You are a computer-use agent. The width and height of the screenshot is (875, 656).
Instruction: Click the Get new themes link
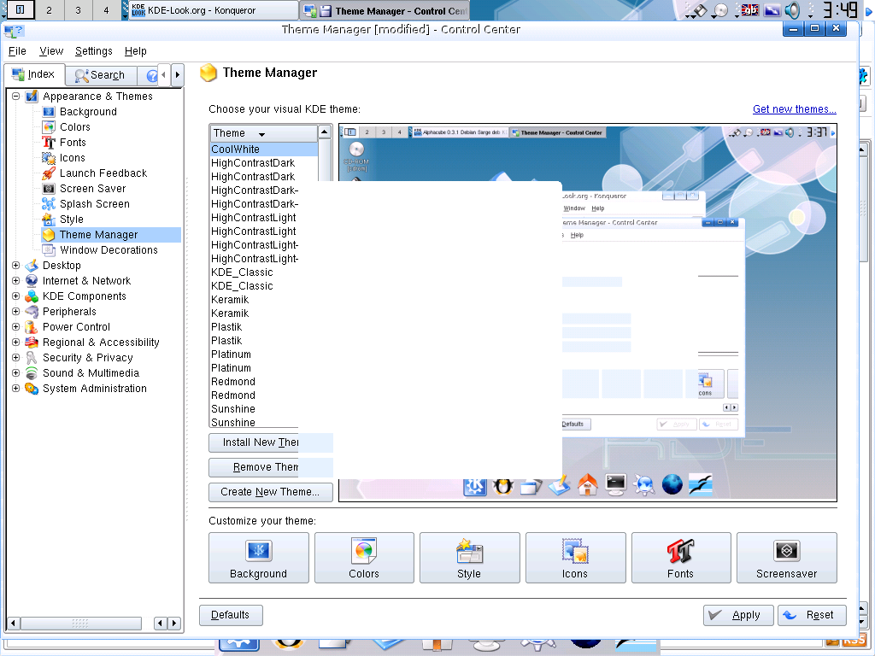click(794, 109)
